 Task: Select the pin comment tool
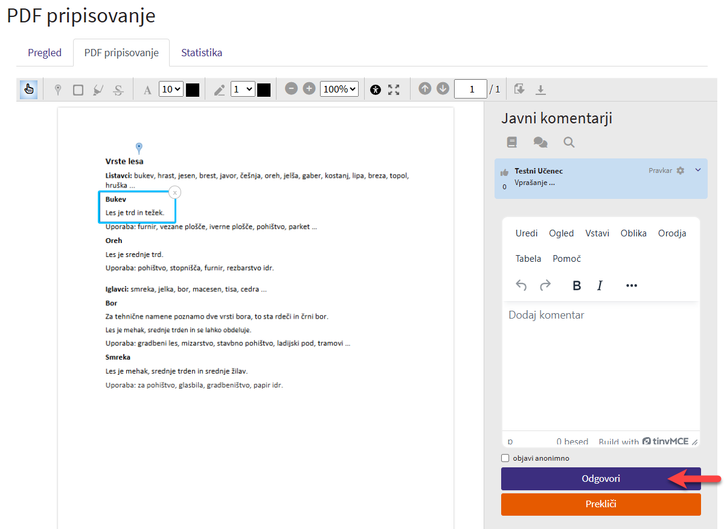(58, 89)
